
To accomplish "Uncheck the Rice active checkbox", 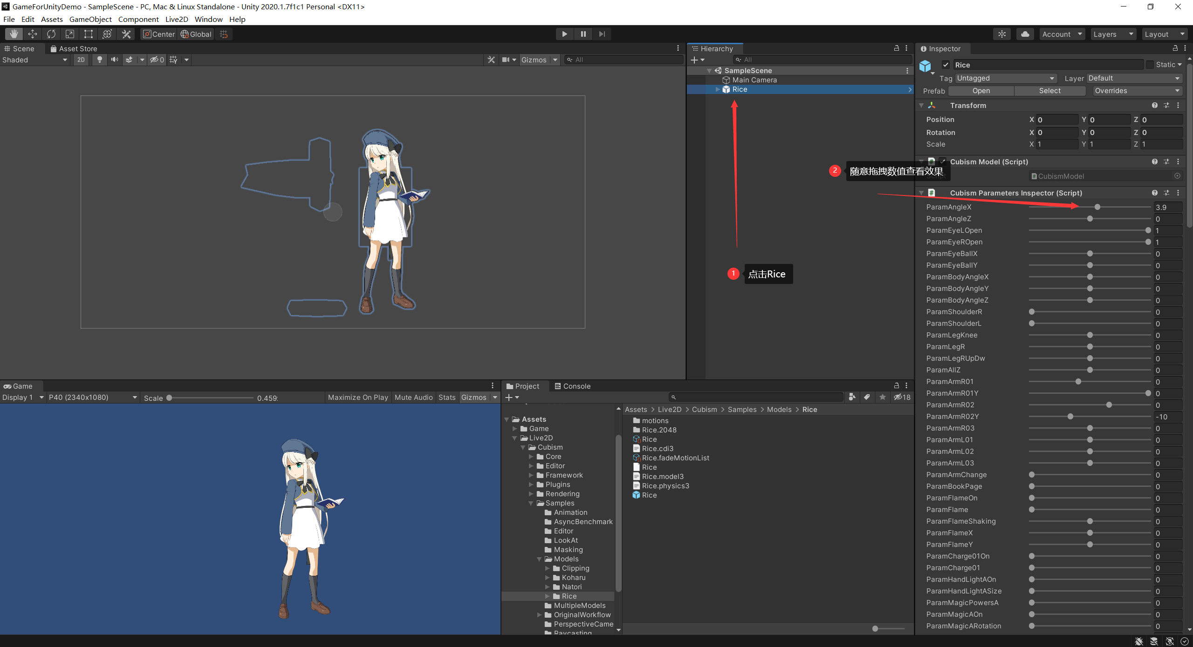I will coord(946,65).
